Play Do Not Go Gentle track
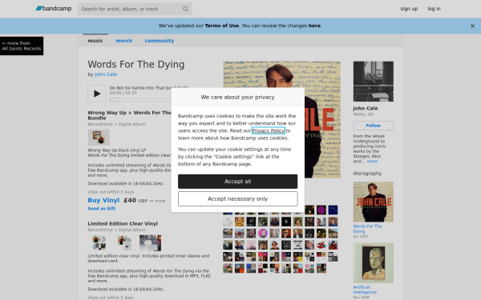The image size is (481, 300). pyautogui.click(x=97, y=94)
